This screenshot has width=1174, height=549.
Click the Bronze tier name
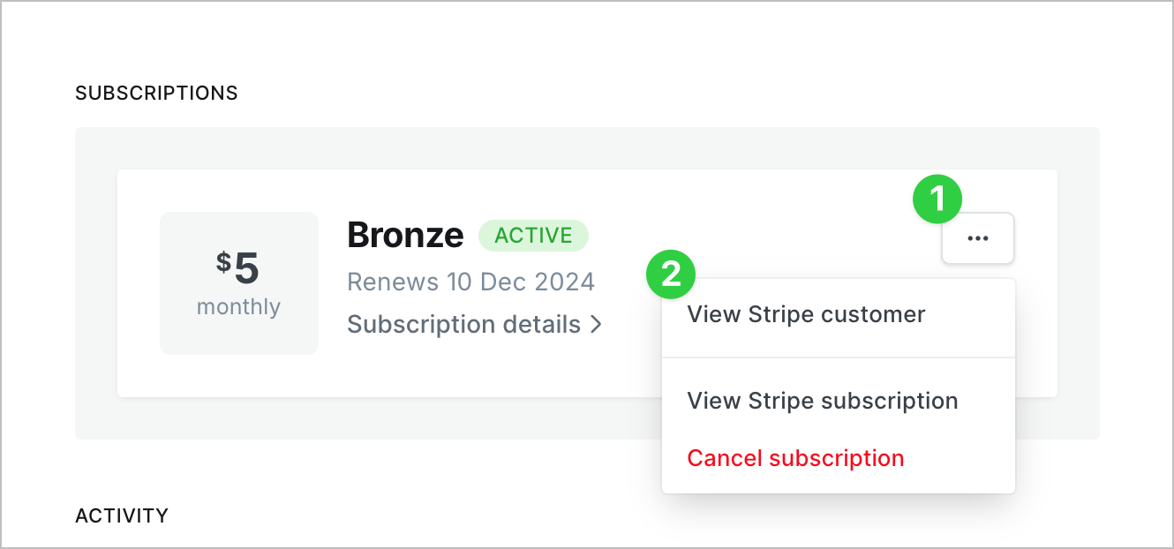(405, 235)
